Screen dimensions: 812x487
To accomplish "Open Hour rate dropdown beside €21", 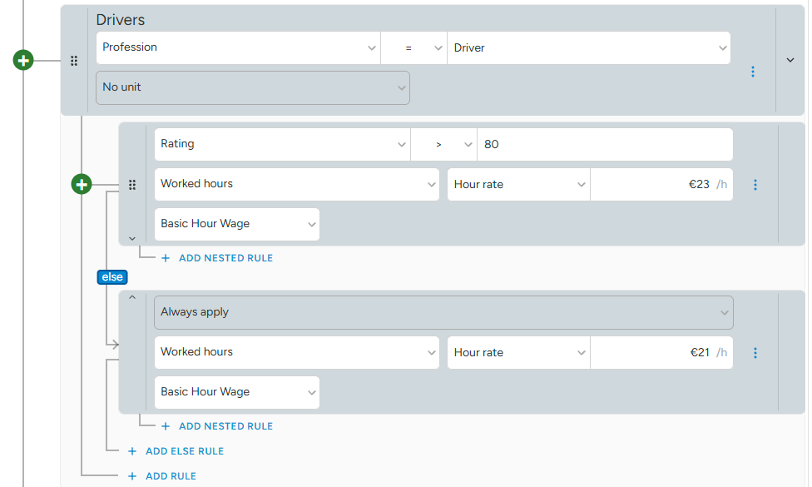I will pos(518,352).
